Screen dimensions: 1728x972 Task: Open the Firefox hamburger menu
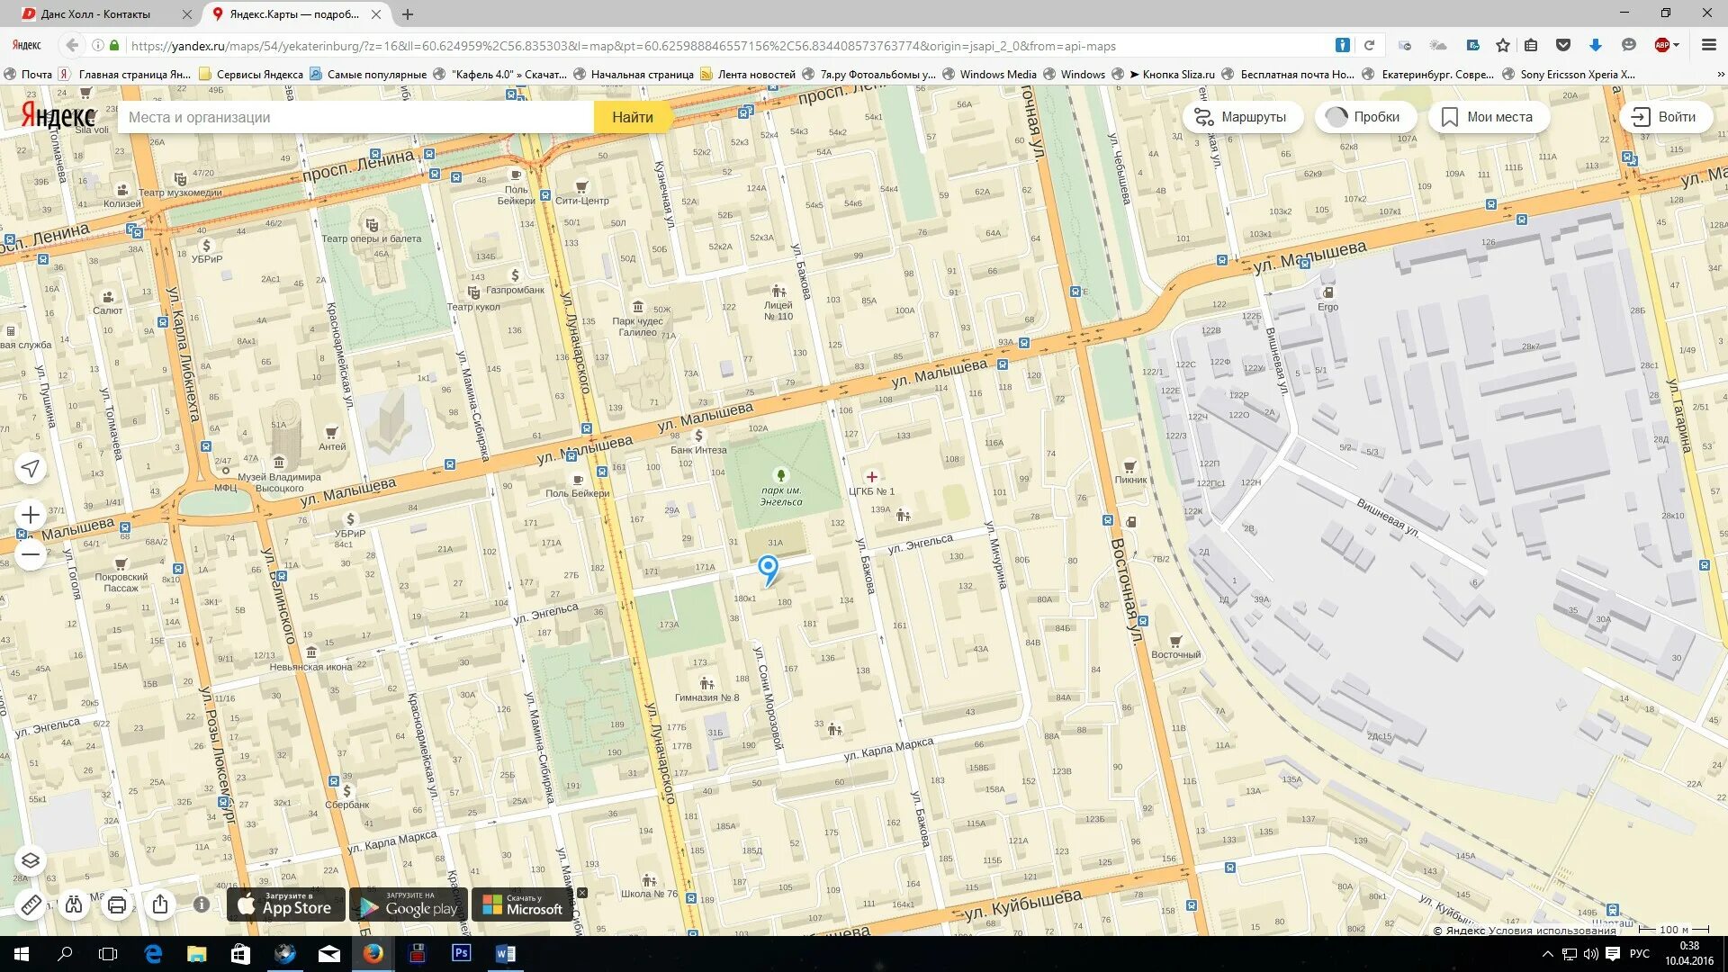1708,45
